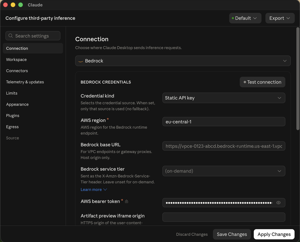Click the search magnifier icon

point(11,36)
